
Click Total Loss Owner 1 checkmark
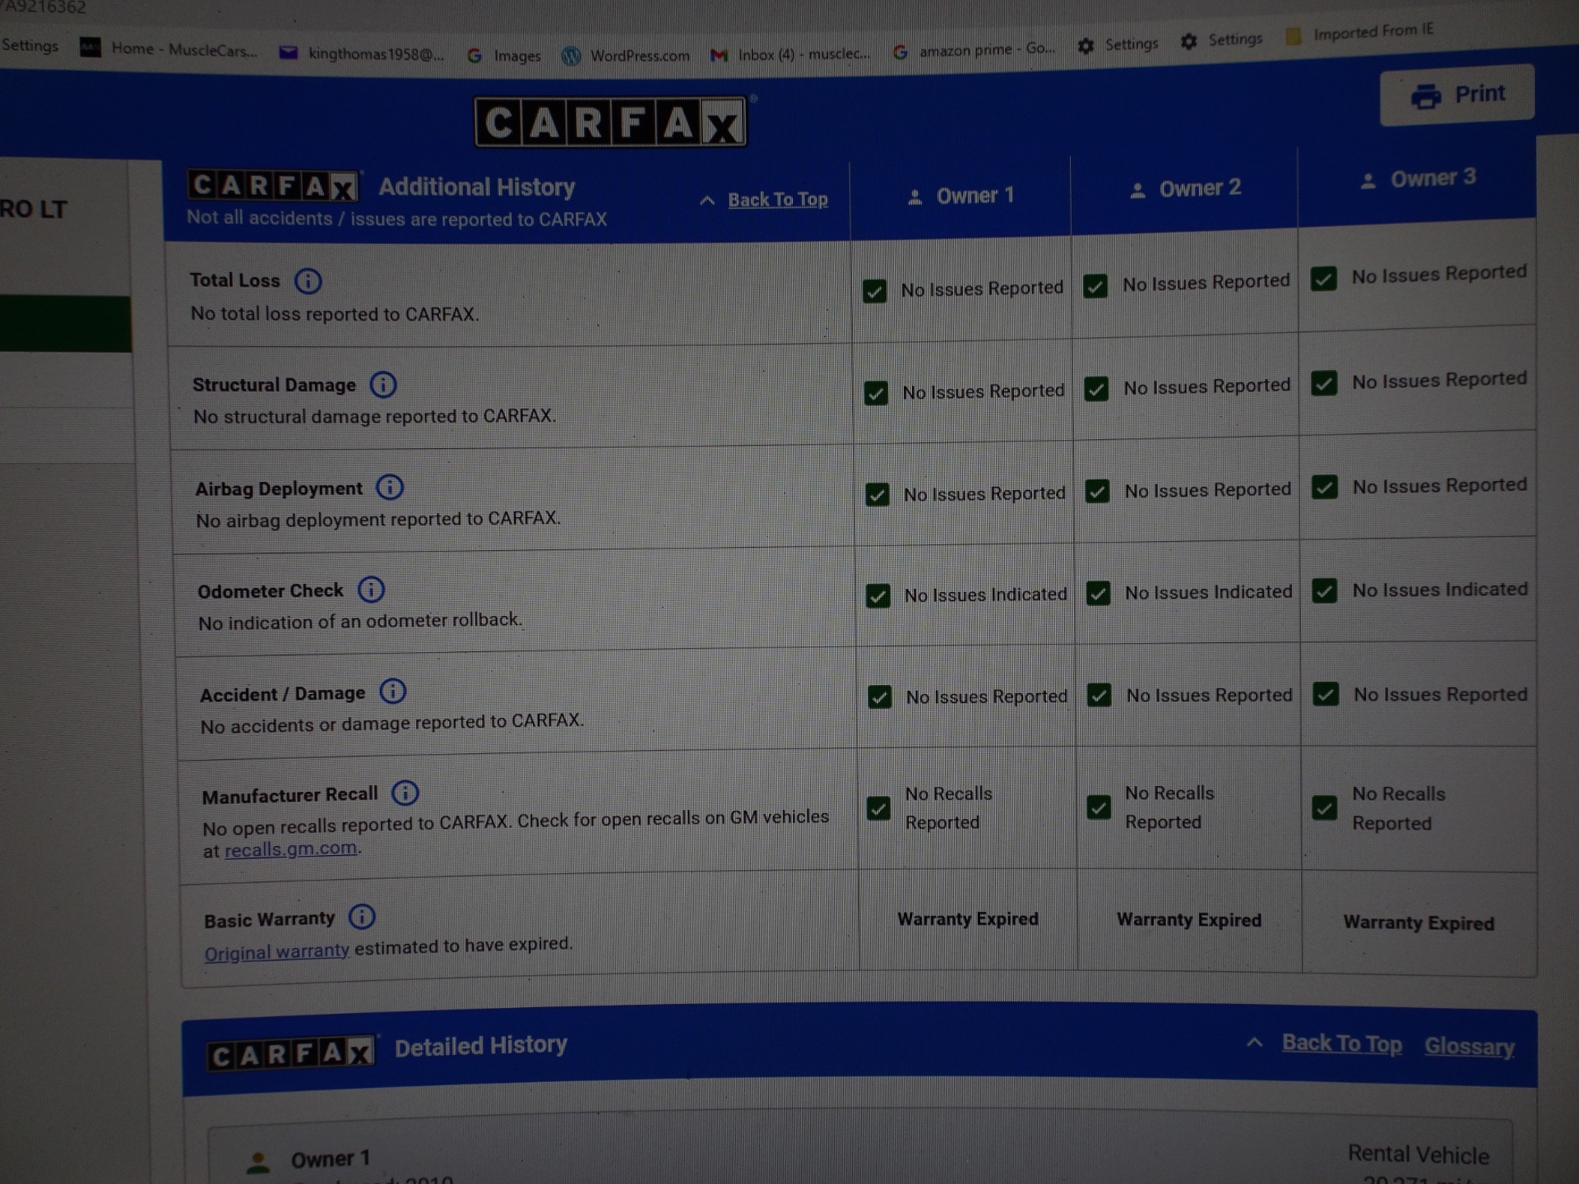coord(874,291)
